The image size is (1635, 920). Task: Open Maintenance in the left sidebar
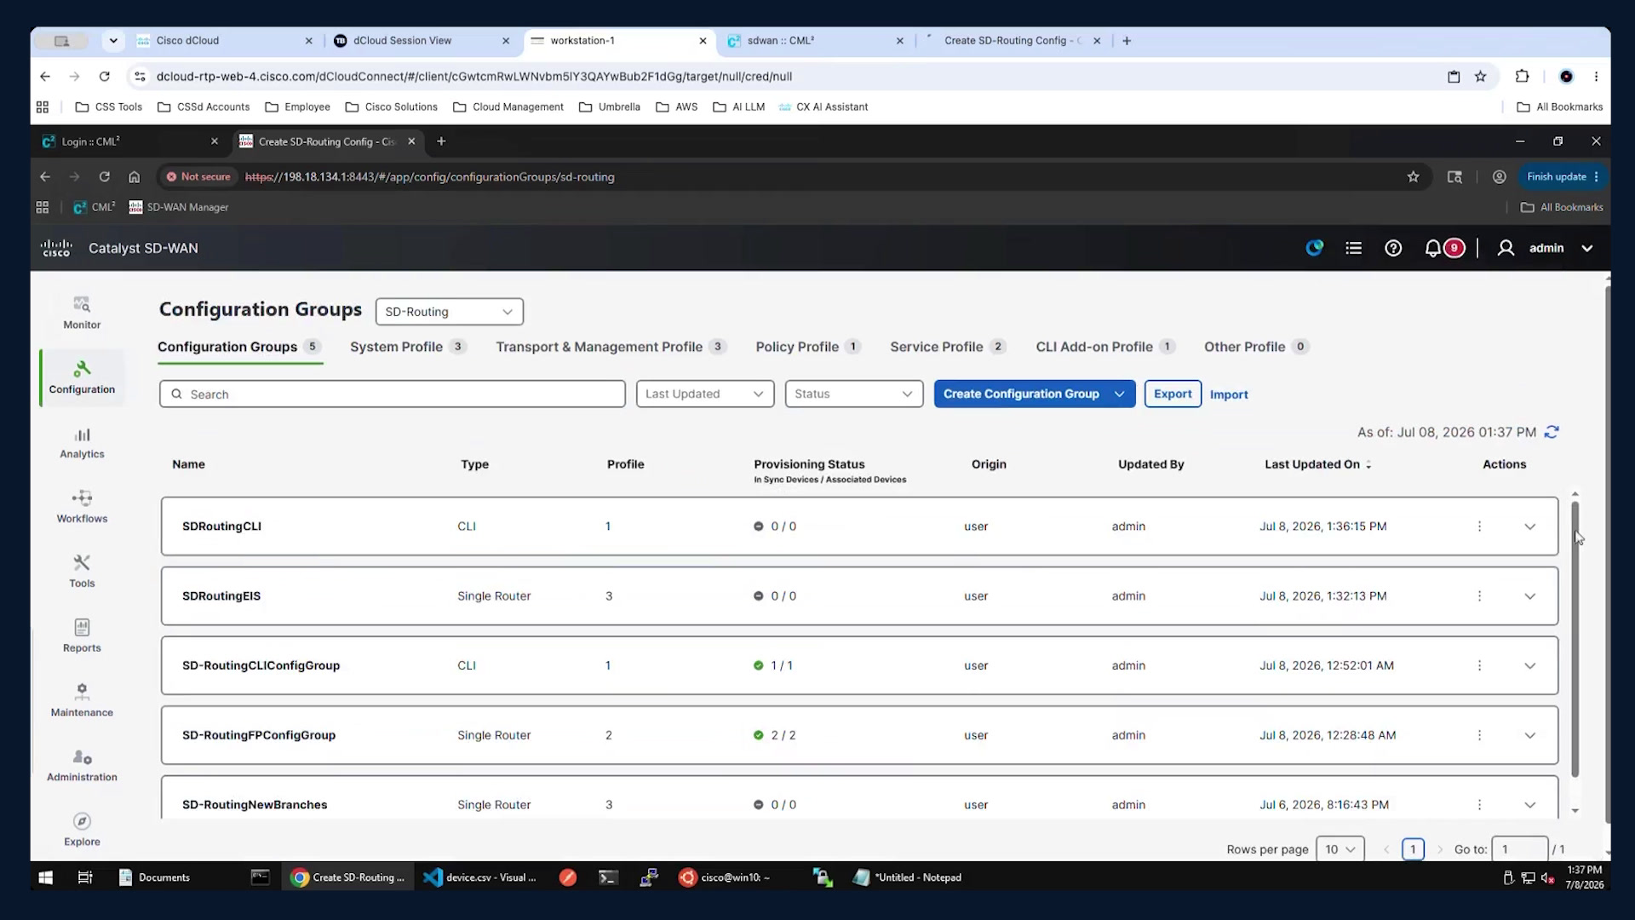point(82,701)
